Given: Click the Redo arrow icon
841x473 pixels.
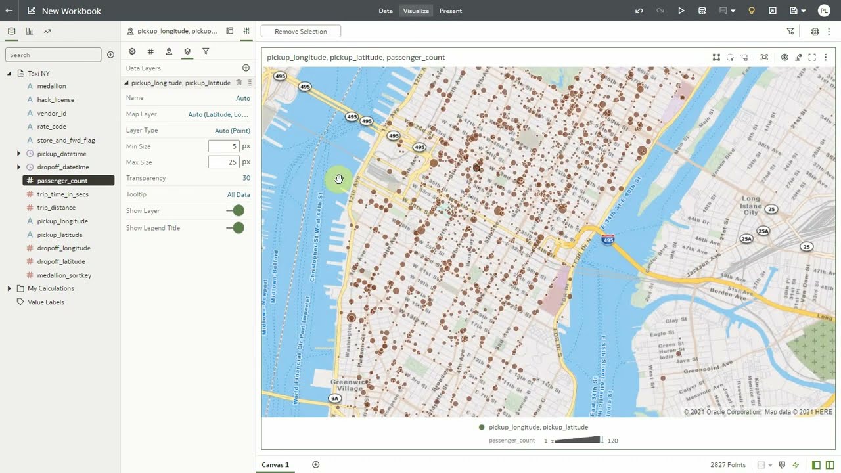Looking at the screenshot, I should point(660,11).
